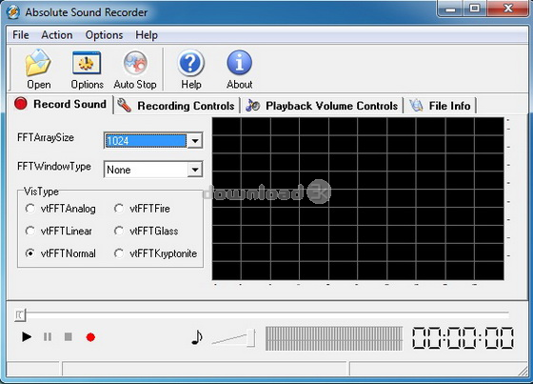
Task: Click the gray stop button
Action: click(69, 336)
